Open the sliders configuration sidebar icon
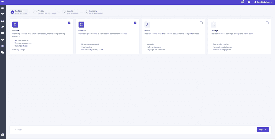Viewport: 275px width, 139px height. pyautogui.click(x=2, y=33)
